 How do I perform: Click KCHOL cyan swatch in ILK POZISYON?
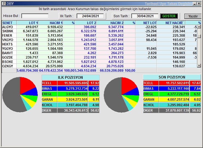click(x=49, y=105)
